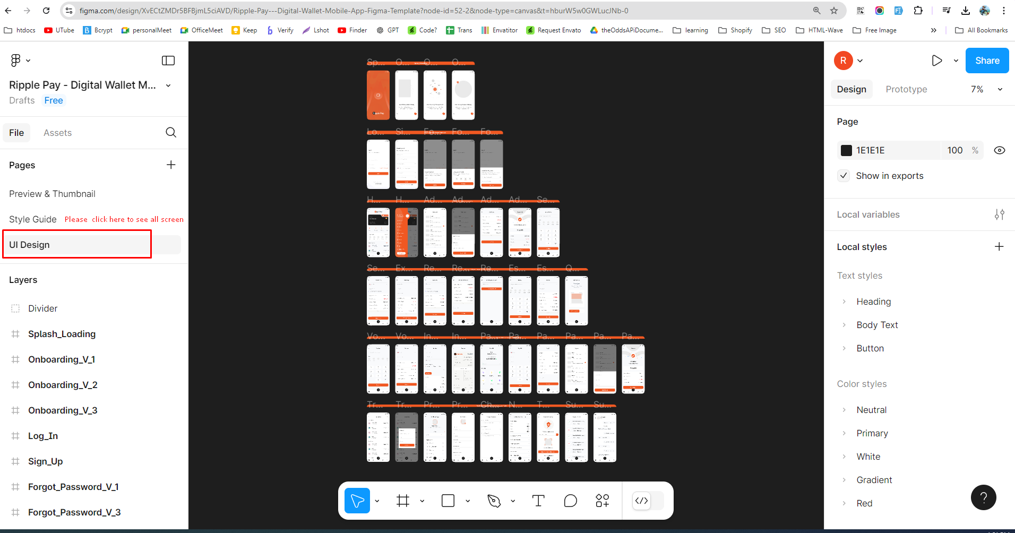Click the page background color swatch
This screenshot has width=1015, height=533.
[x=846, y=150]
